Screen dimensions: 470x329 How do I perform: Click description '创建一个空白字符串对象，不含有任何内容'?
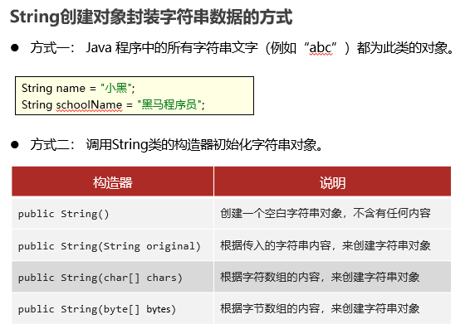326,213
